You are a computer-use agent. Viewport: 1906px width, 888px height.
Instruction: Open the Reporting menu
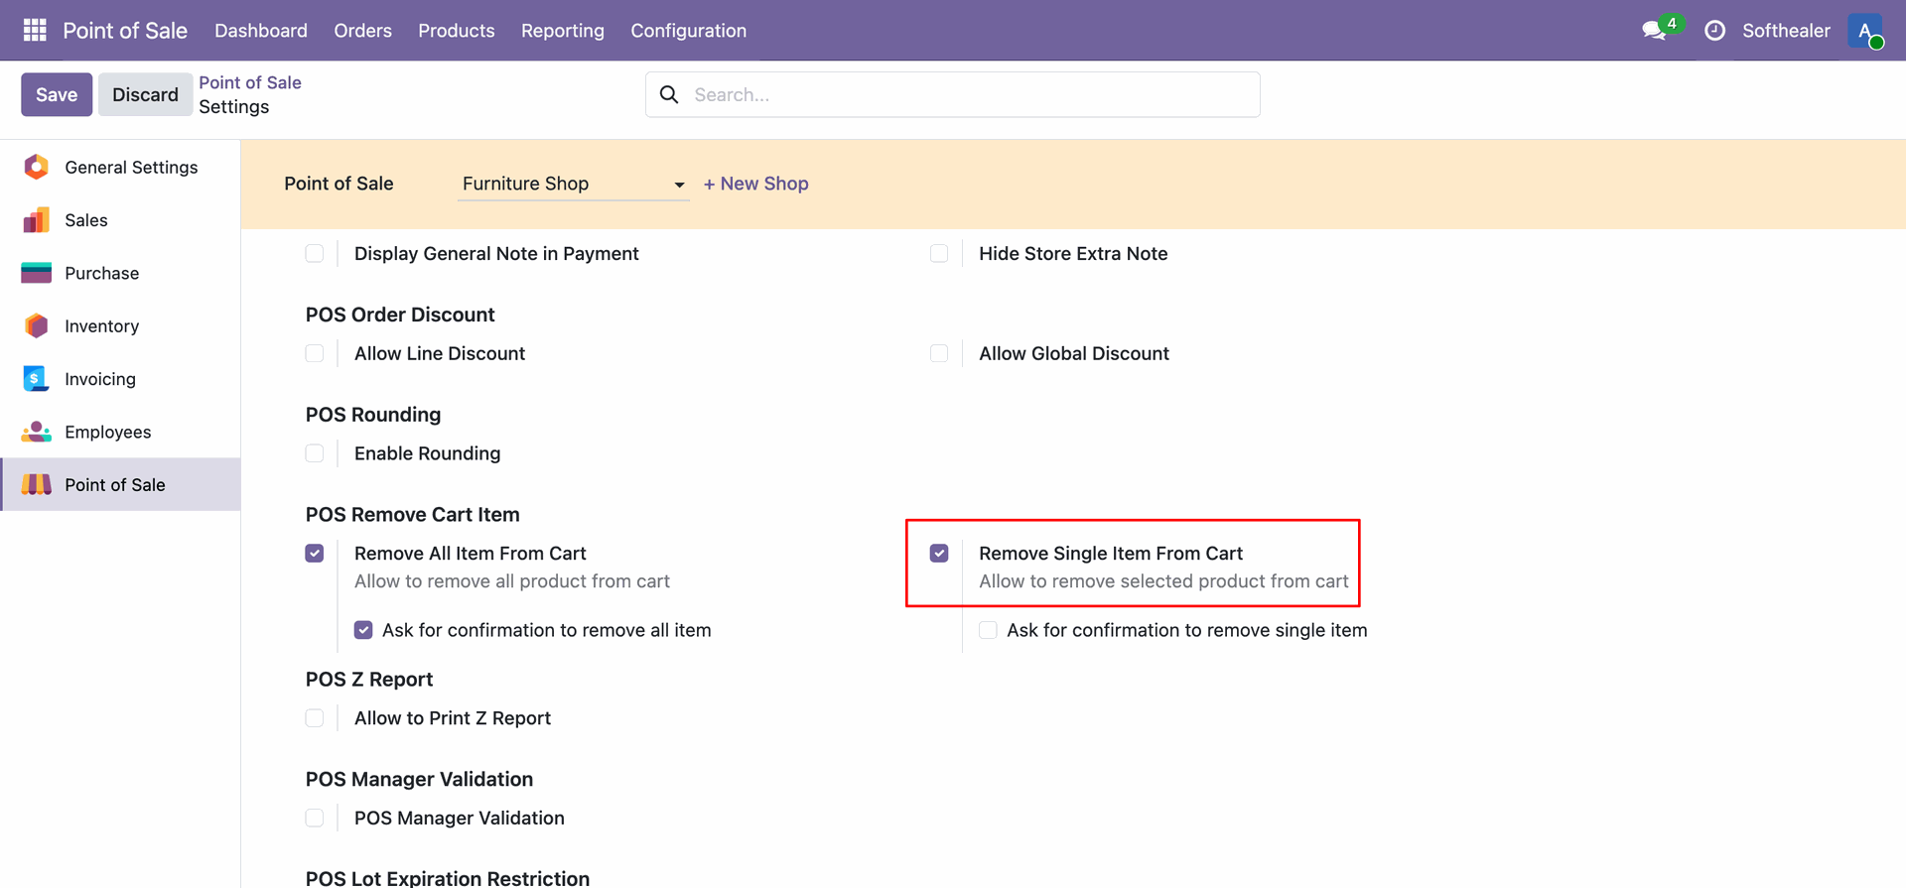563,31
